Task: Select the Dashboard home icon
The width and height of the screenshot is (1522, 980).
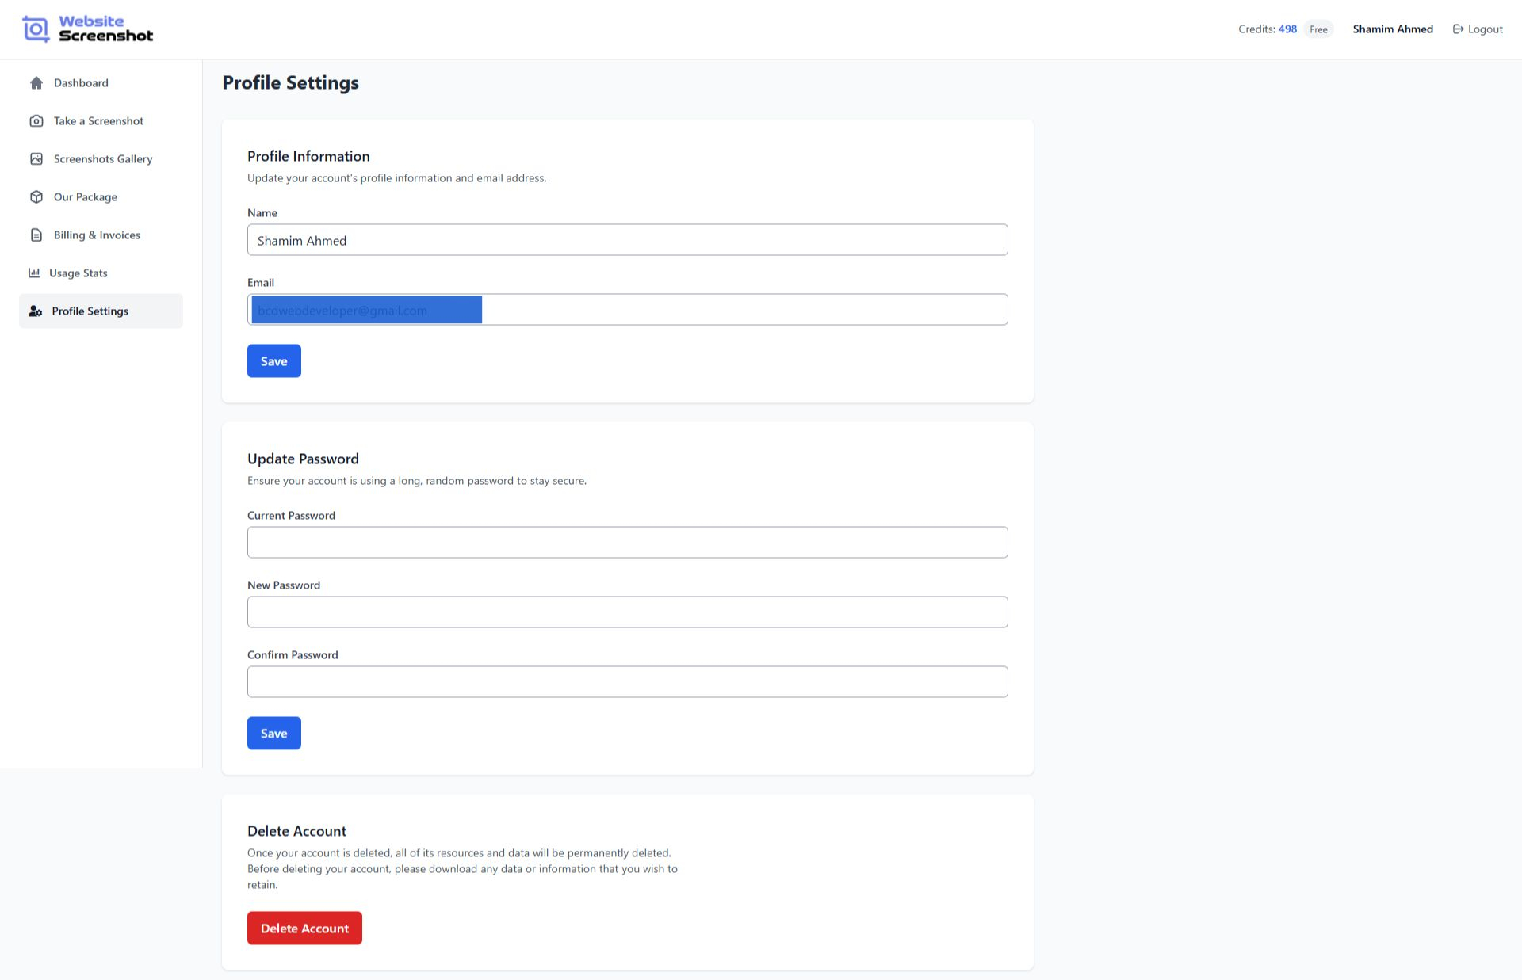Action: point(36,82)
